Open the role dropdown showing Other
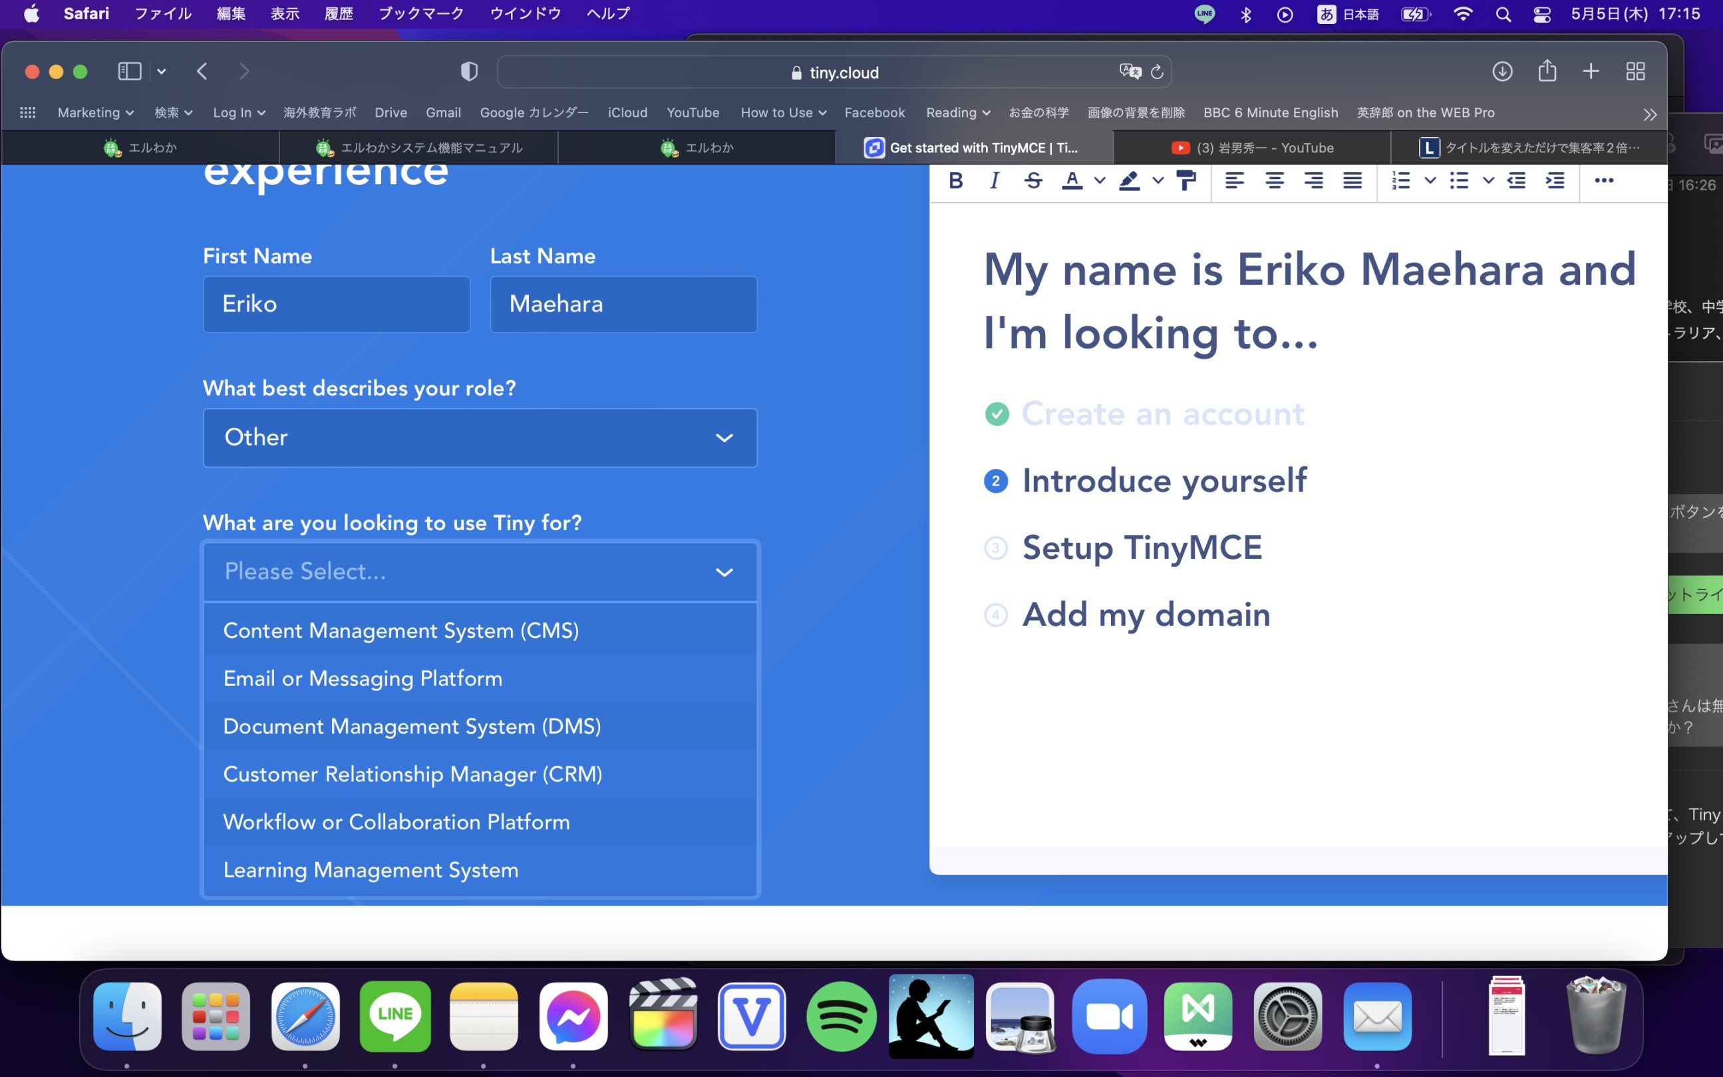 coord(480,437)
